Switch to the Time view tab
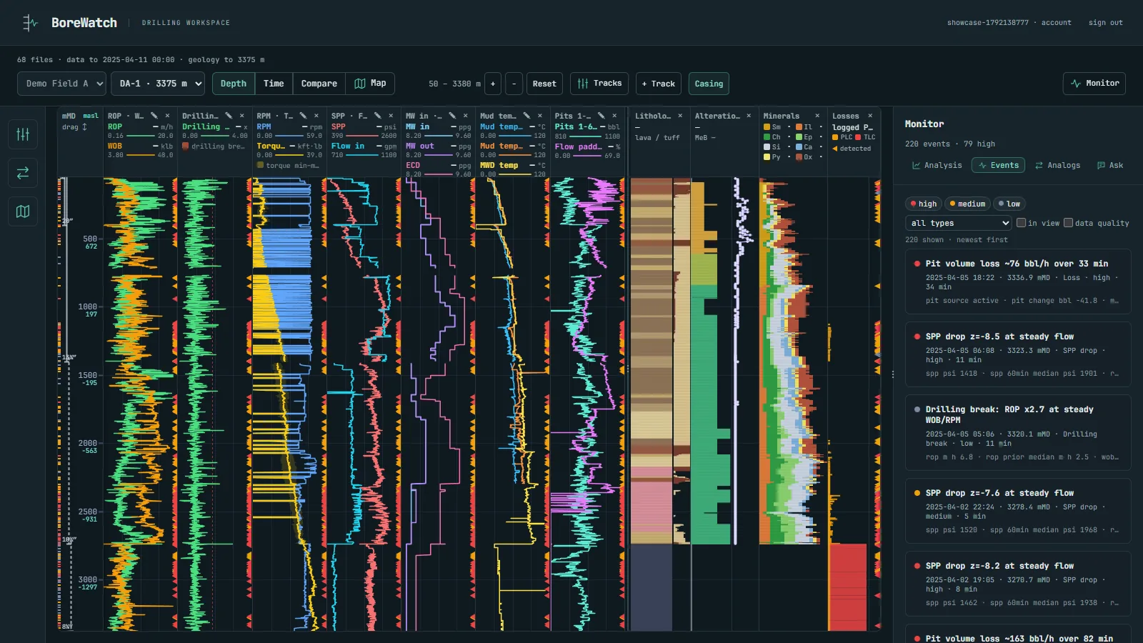Viewport: 1143px width, 643px height. (274, 84)
